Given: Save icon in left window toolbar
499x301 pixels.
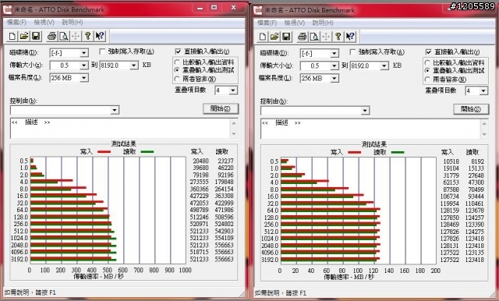Looking at the screenshot, I should (x=36, y=36).
